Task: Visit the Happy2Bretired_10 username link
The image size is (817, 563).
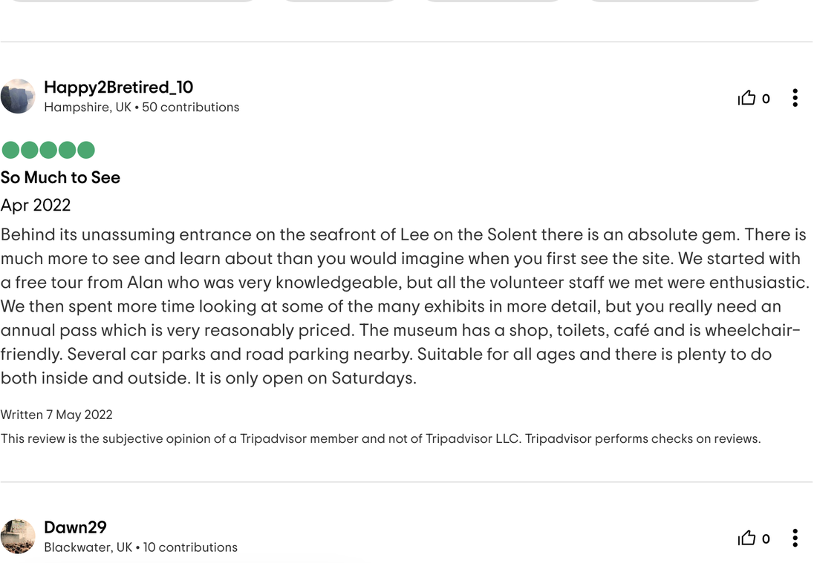Action: tap(118, 87)
